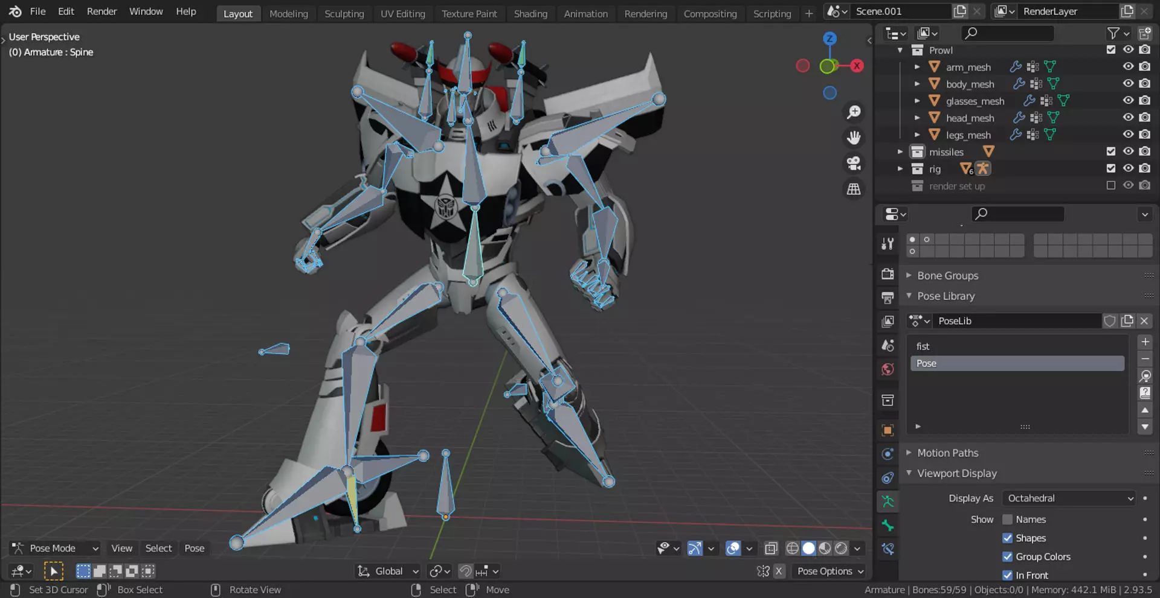Click the Scene.001 name field

pyautogui.click(x=900, y=11)
